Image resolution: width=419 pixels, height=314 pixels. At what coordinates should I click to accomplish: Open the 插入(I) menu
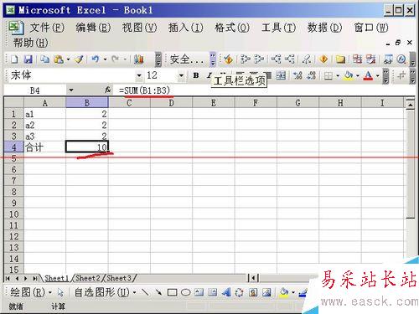185,28
